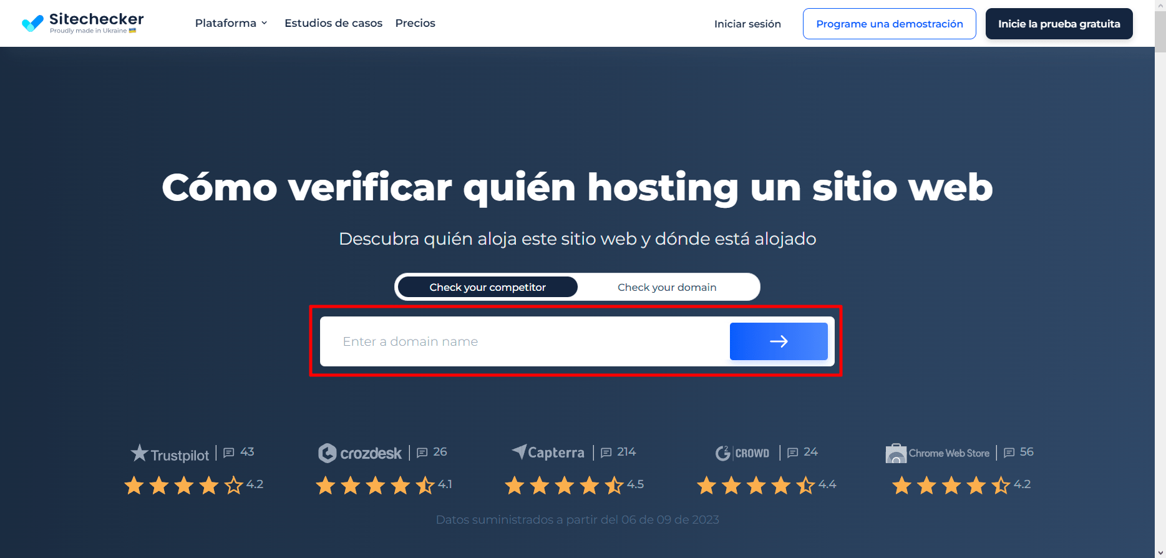Click G2 Crowd 4.4 rating value
Viewport: 1166px width, 558px height.
[x=827, y=484]
